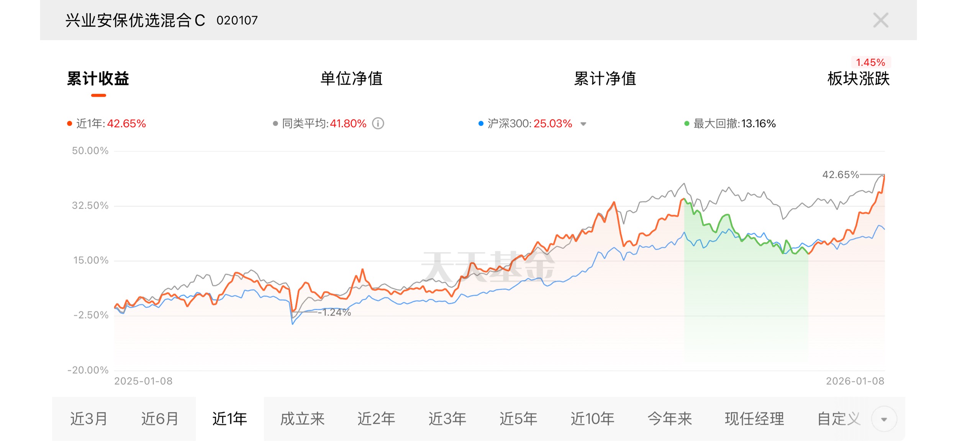Expand the 沪深300 benchmark dropdown arrow
The image size is (957, 441).
[x=583, y=124]
